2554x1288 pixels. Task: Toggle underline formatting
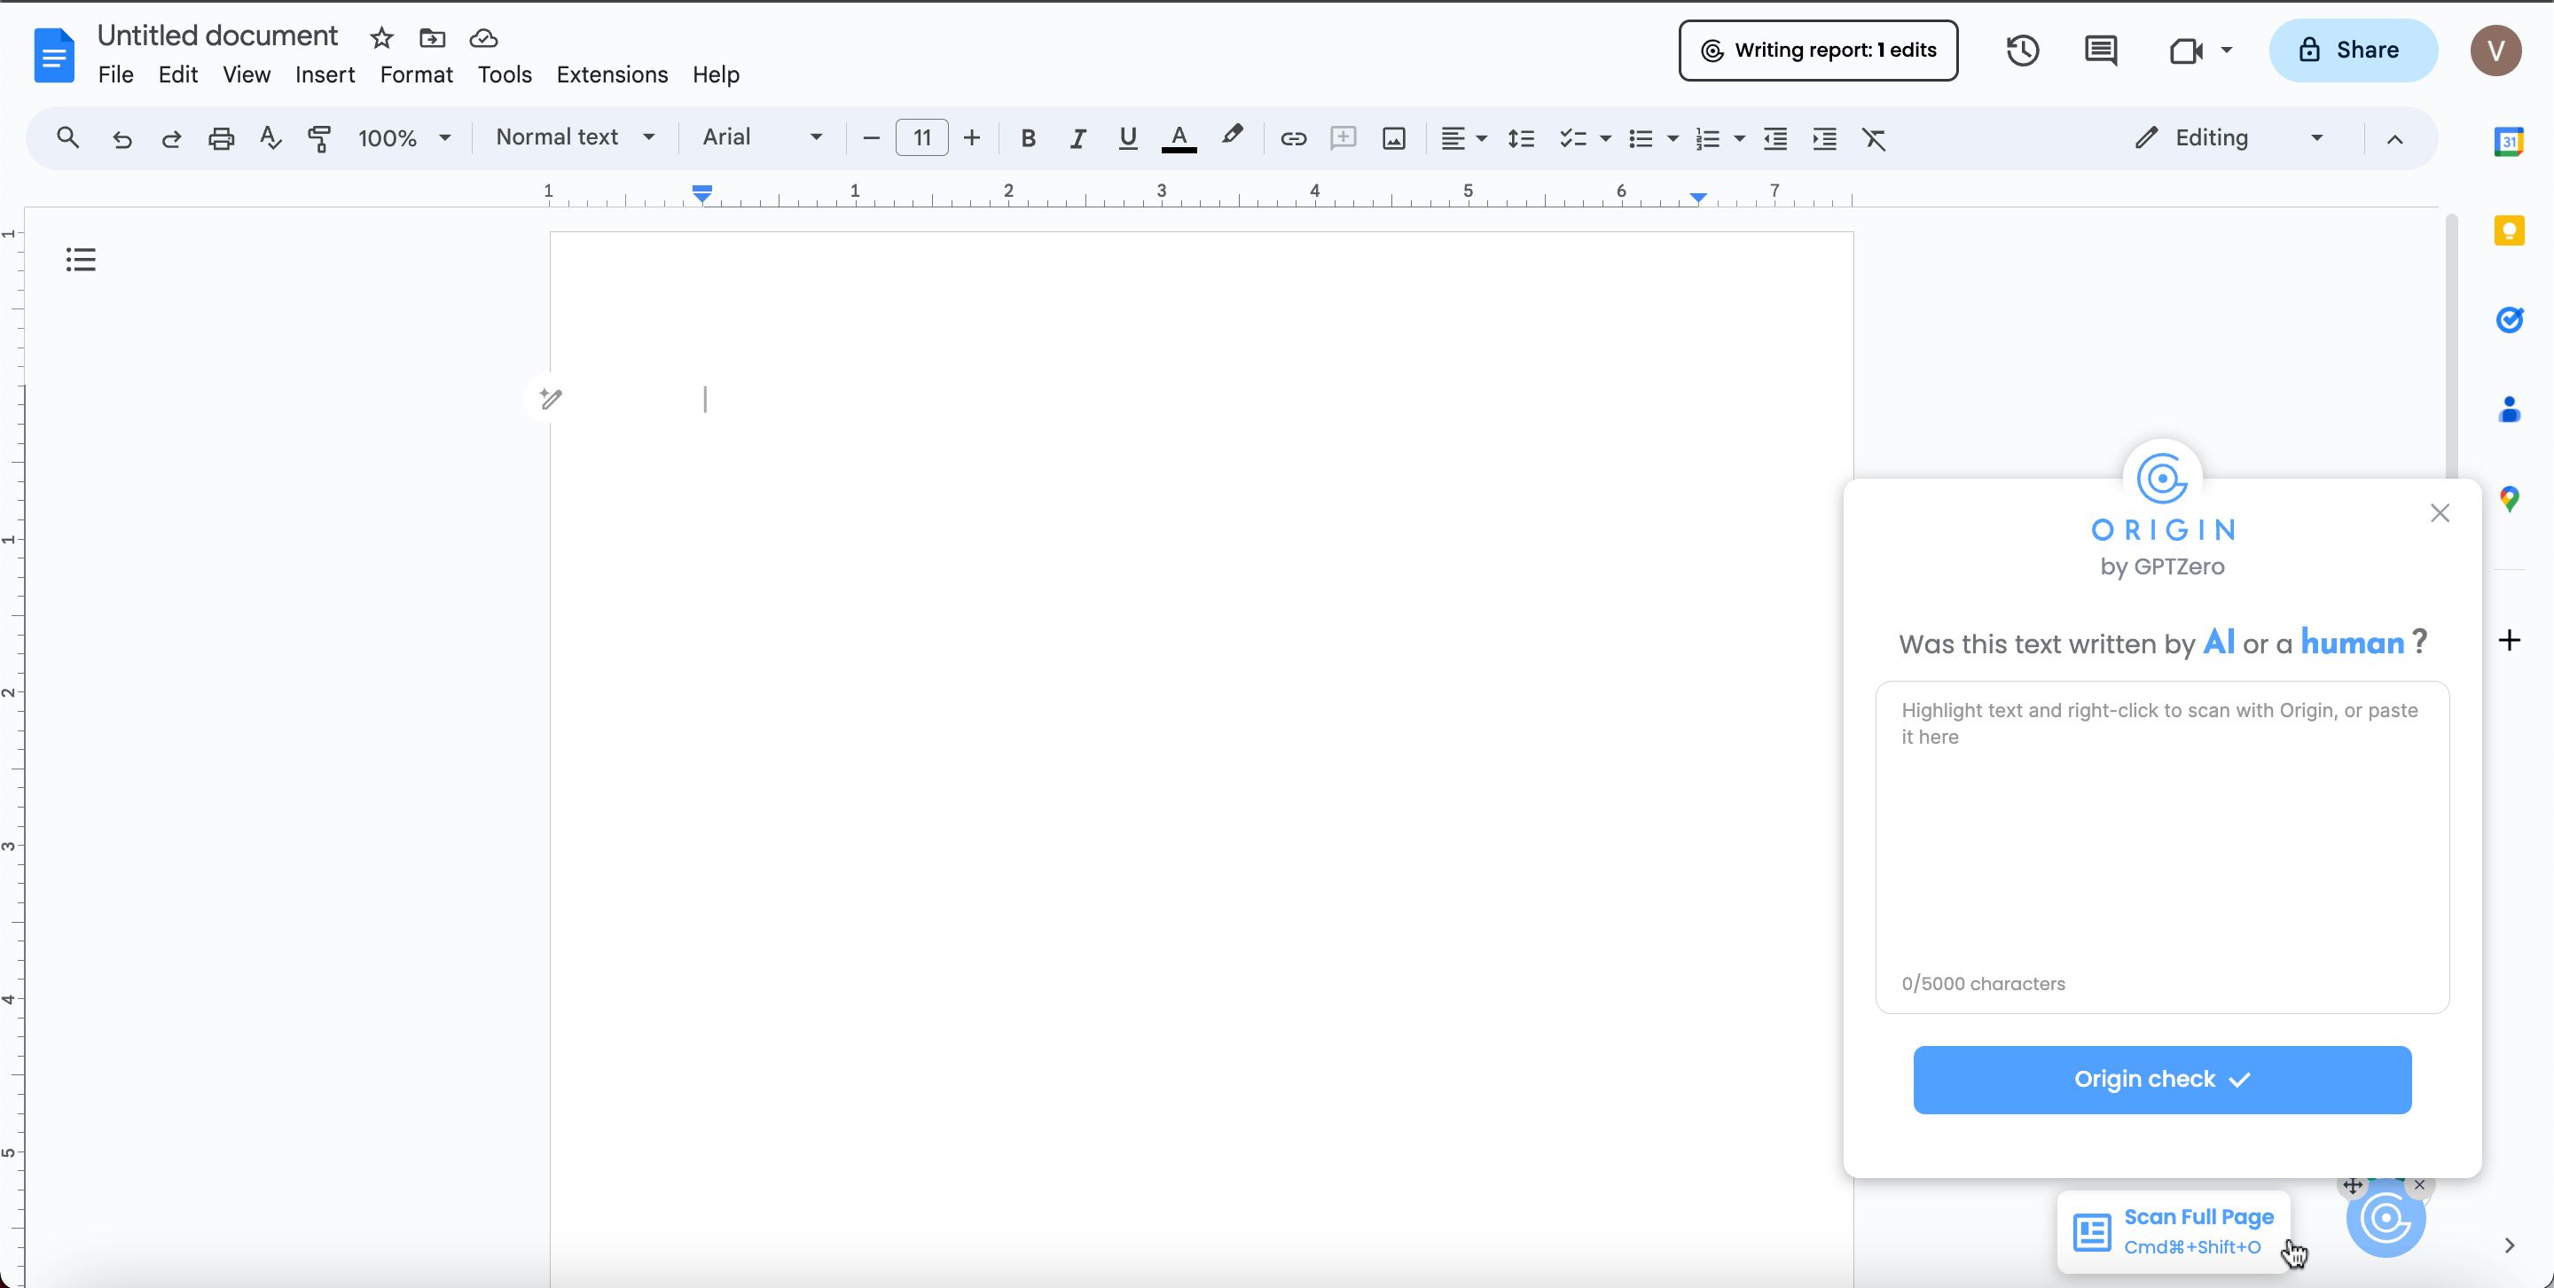1127,138
